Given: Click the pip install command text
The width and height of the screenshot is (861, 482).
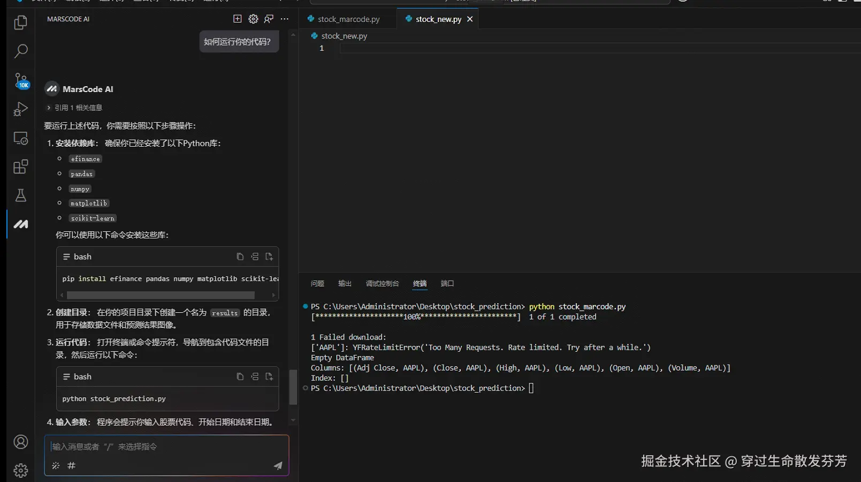Looking at the screenshot, I should [170, 279].
